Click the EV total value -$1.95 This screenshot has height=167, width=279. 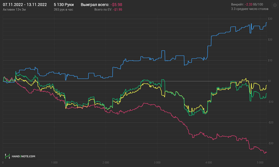[118, 10]
